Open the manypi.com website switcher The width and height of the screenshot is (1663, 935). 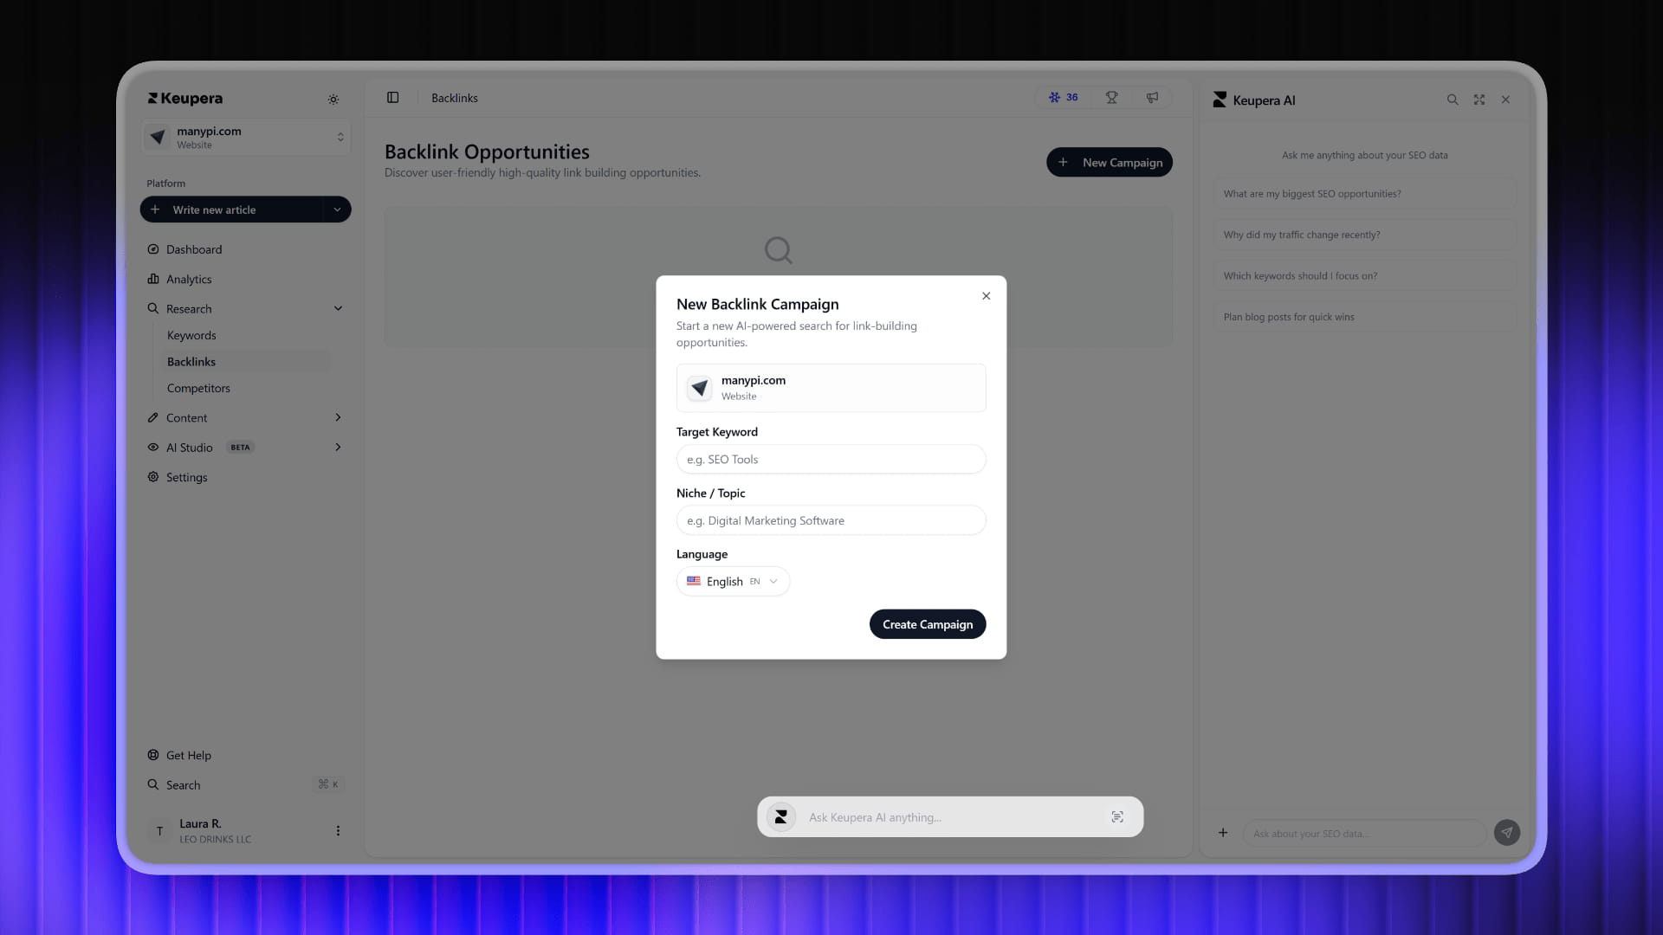pyautogui.click(x=245, y=137)
